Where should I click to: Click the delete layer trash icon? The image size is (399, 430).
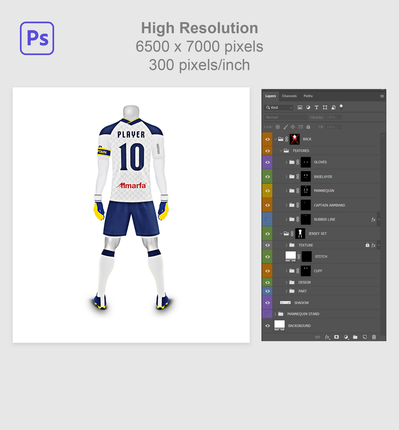point(374,337)
